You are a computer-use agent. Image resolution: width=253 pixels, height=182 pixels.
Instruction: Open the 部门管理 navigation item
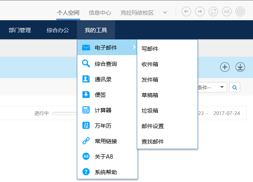pyautogui.click(x=20, y=30)
